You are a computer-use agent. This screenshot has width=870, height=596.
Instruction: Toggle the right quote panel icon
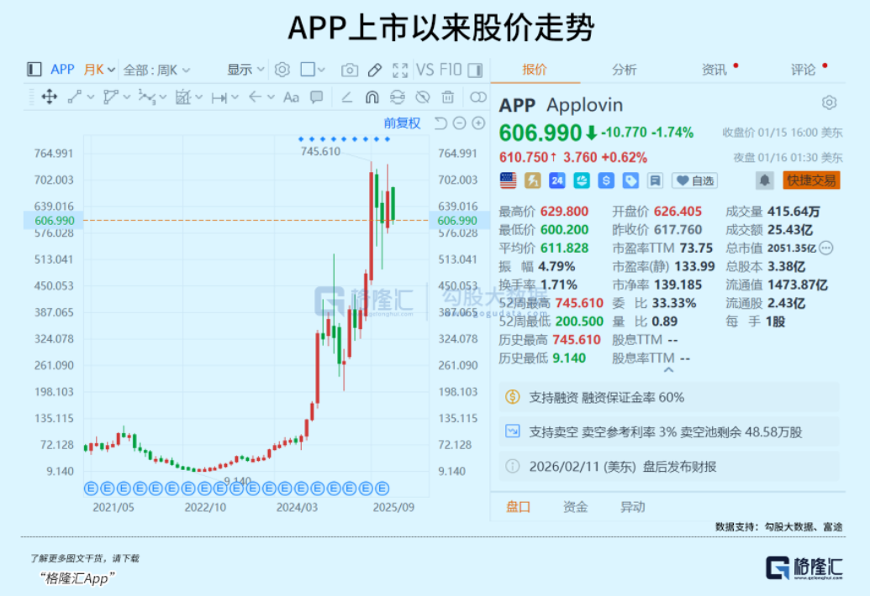(x=475, y=70)
